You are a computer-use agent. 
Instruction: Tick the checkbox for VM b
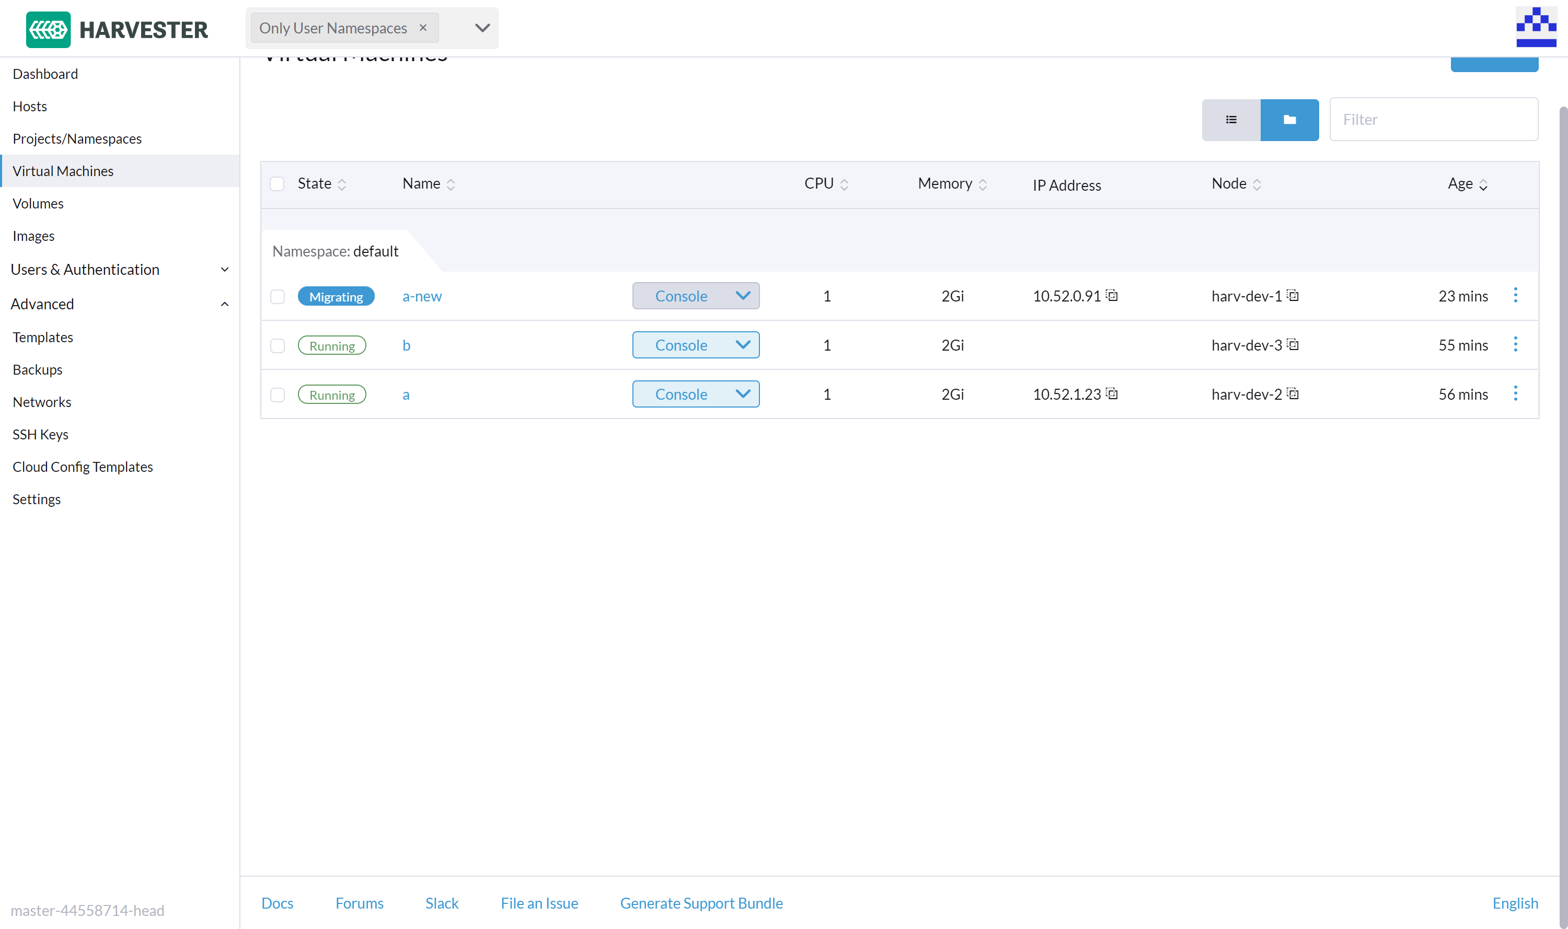278,345
